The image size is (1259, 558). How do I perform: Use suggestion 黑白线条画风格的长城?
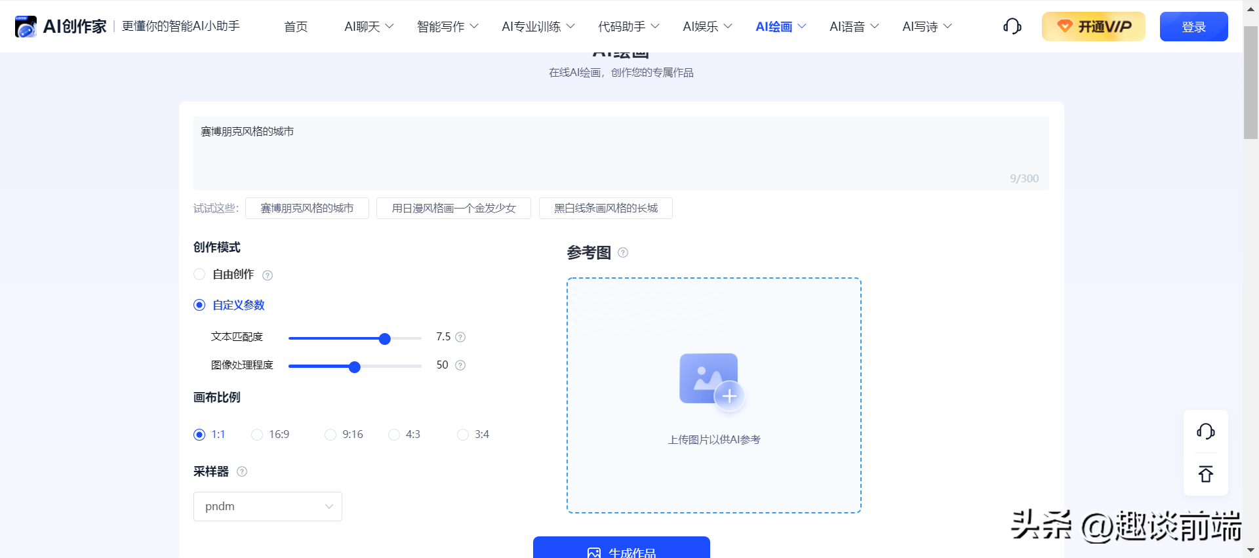click(x=606, y=208)
